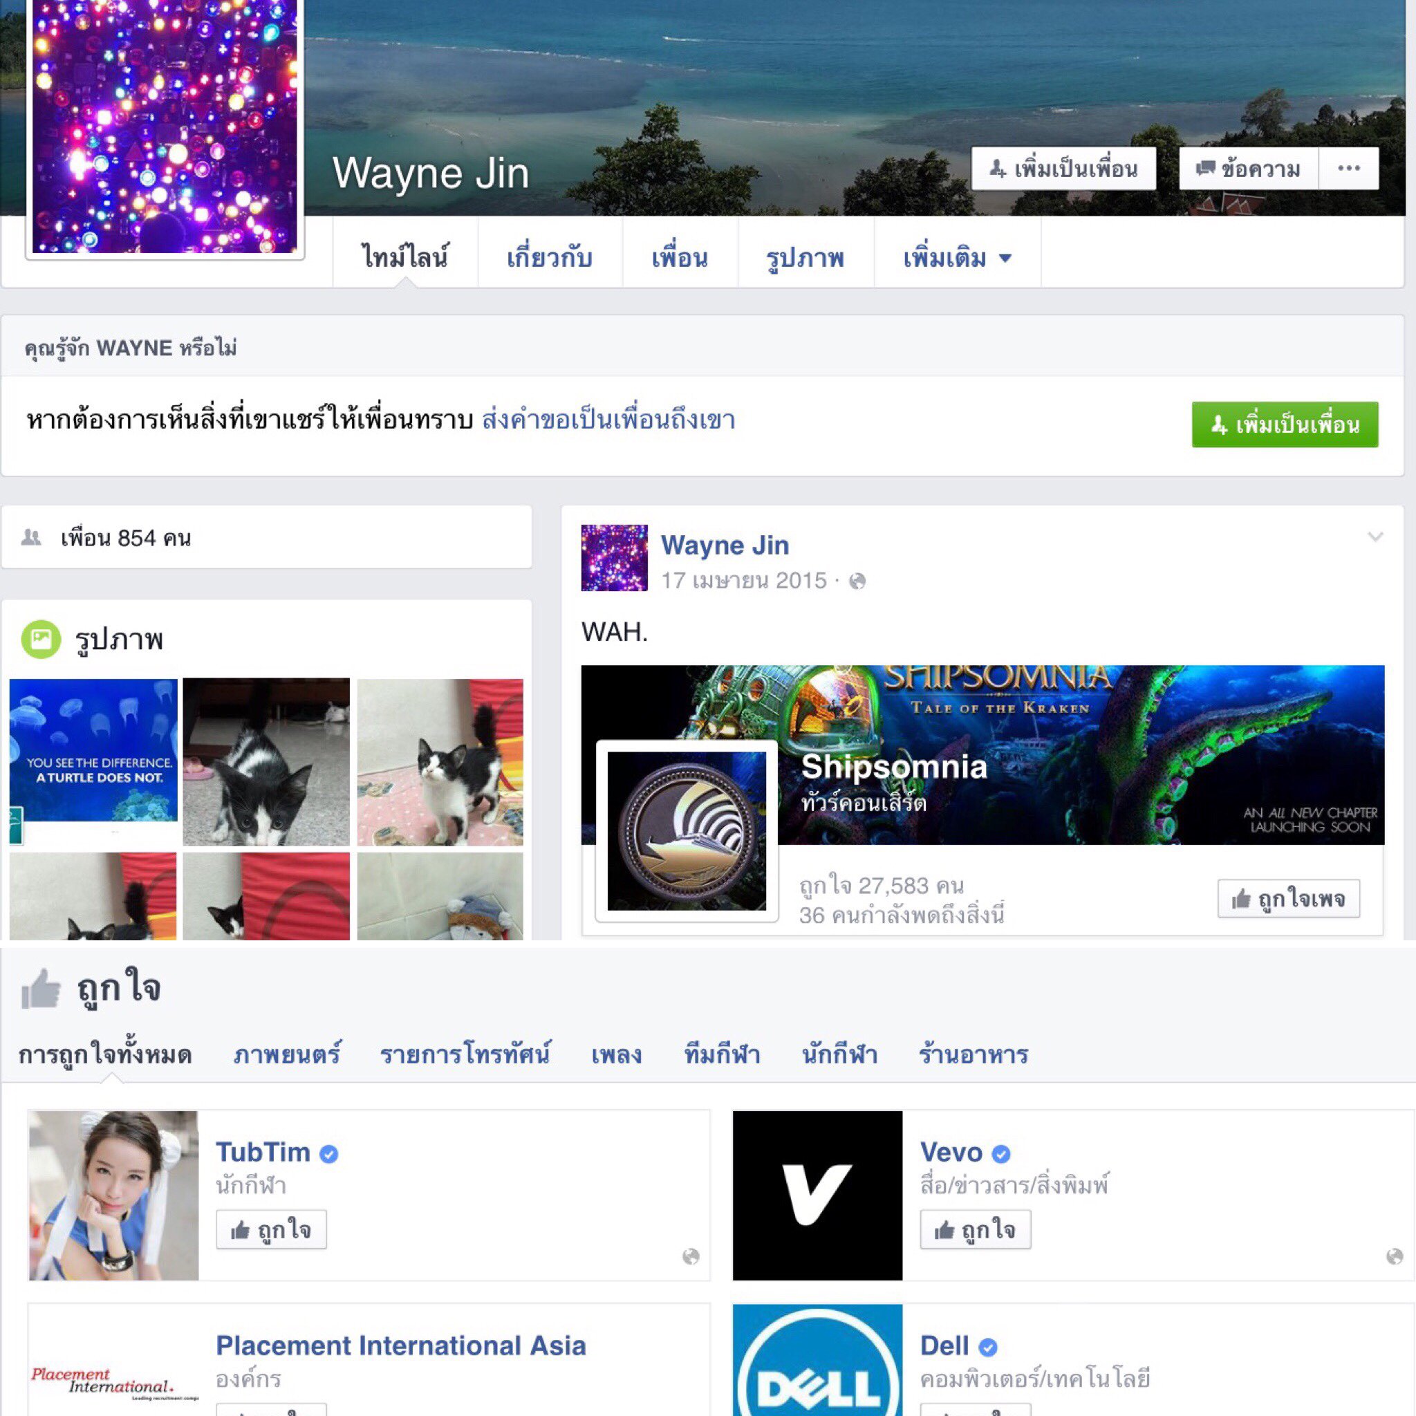Open the three-dots more options button
This screenshot has height=1416, width=1416.
(x=1348, y=169)
